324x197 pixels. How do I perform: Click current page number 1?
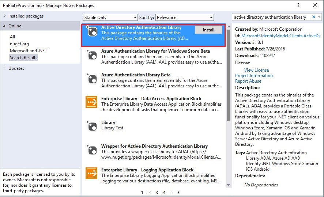[x=142, y=193]
